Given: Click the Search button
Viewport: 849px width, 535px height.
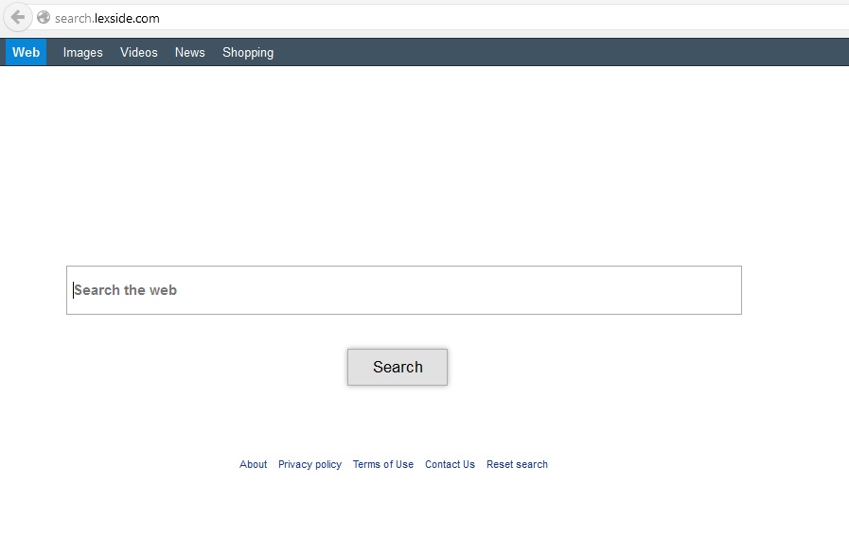Looking at the screenshot, I should [398, 367].
